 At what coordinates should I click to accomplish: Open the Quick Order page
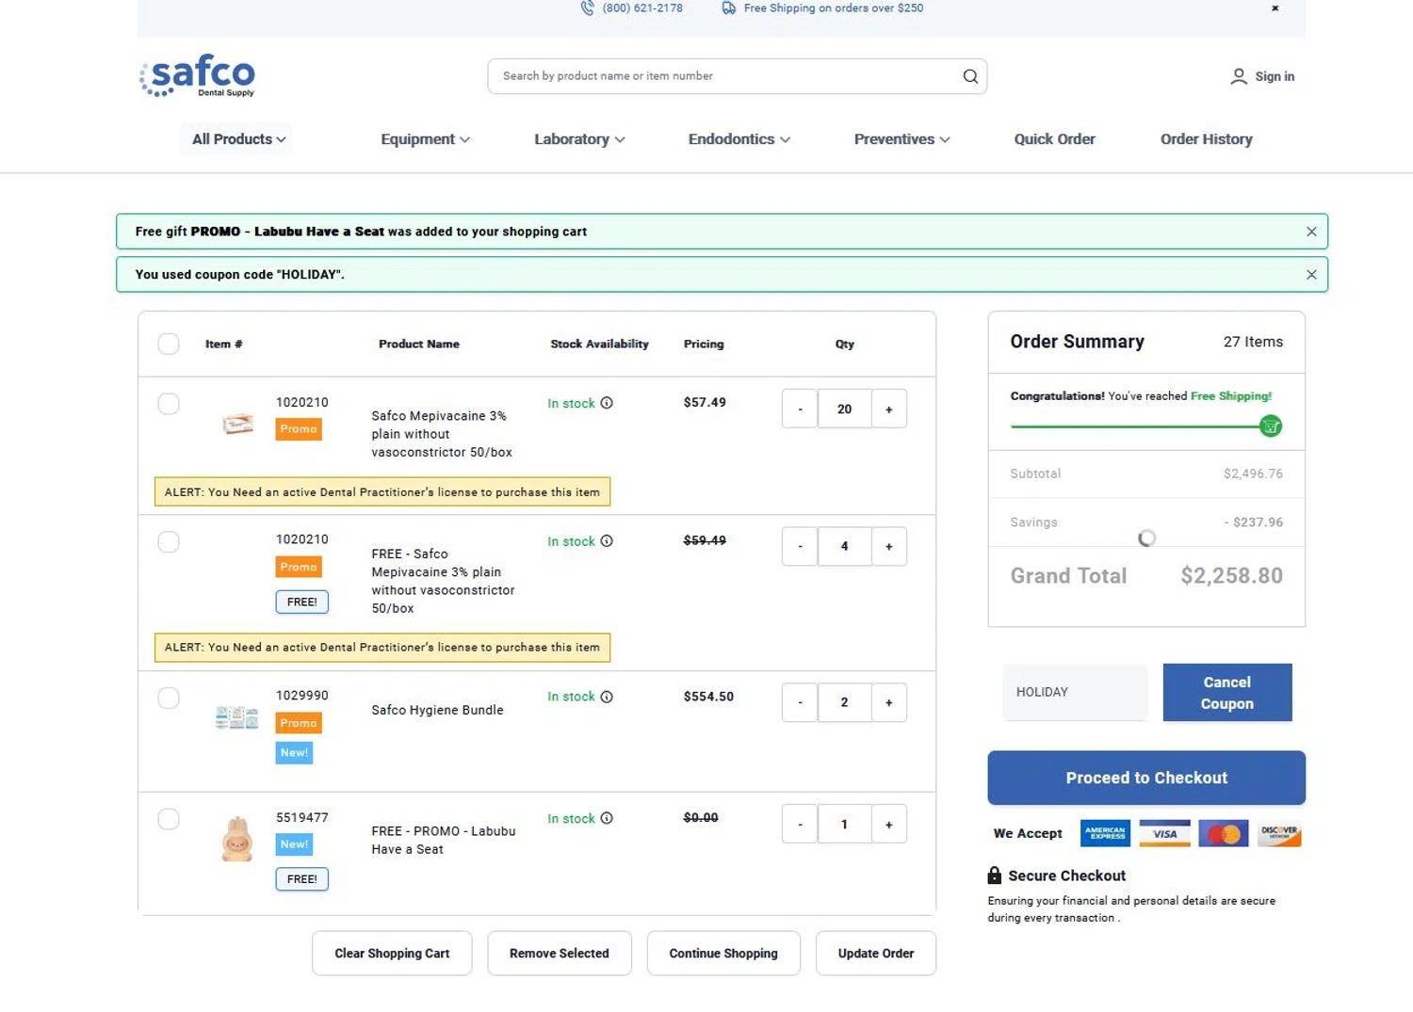click(x=1054, y=139)
